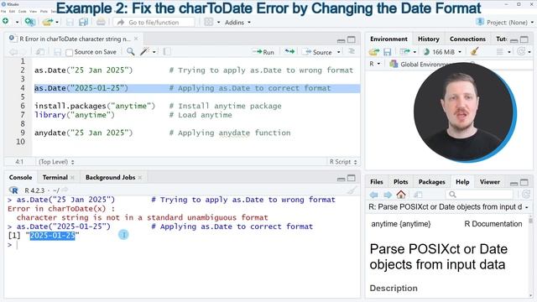Viewport: 537px width, 302px height.
Task: Click the Find/Replace magnifier icon
Action: [x=131, y=52]
